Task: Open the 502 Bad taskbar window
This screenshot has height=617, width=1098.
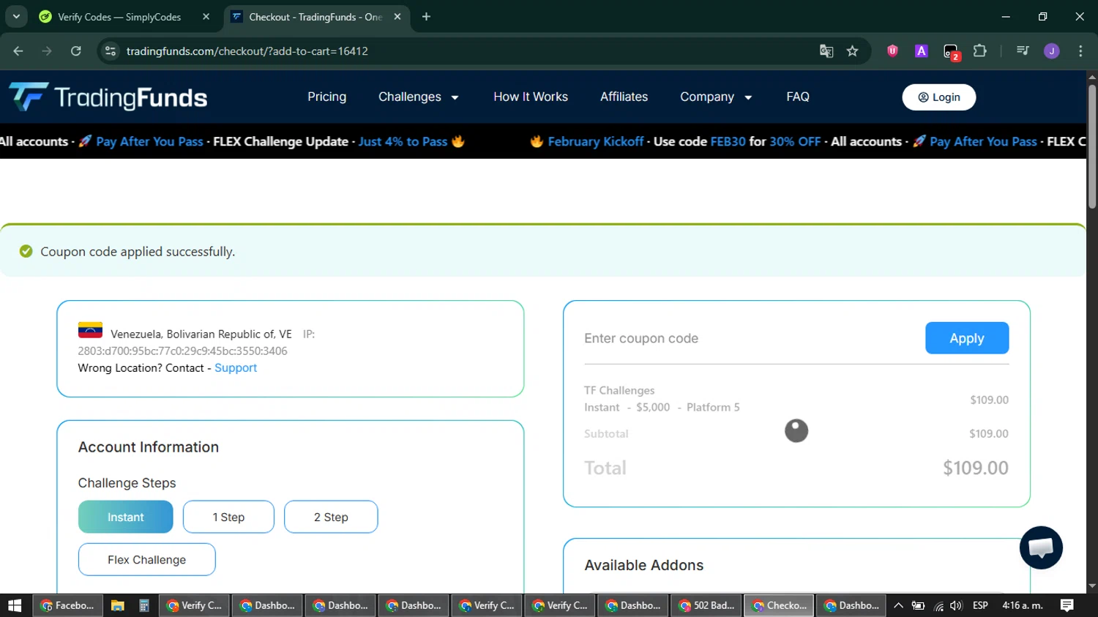Action: pos(706,605)
